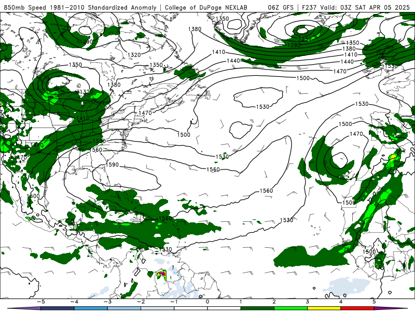Click the "F237 Valid: 03Z SAT APR 05 2025" text
This screenshot has width=415, height=311.
tap(356, 7)
